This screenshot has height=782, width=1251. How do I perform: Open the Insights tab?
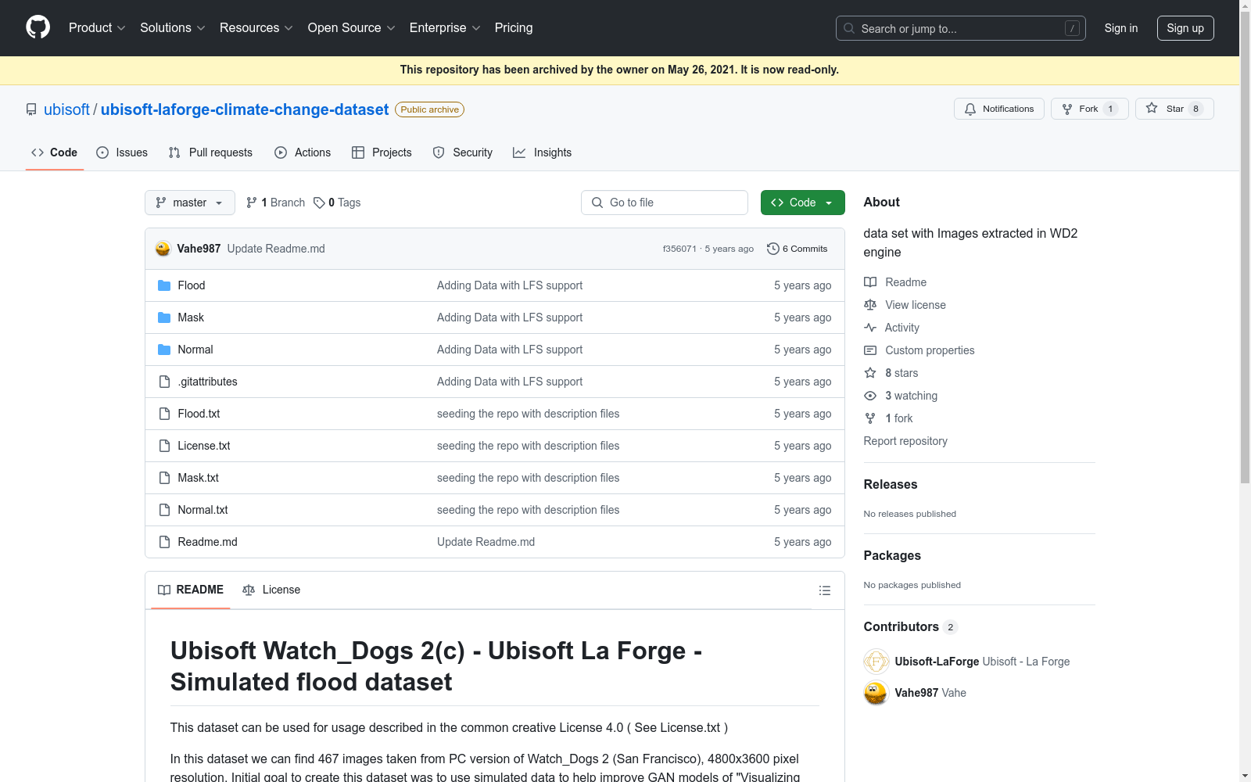click(543, 152)
